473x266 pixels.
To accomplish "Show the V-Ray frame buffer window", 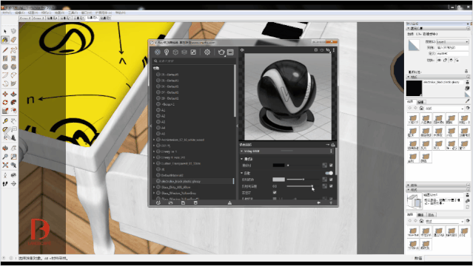I will click(x=230, y=52).
